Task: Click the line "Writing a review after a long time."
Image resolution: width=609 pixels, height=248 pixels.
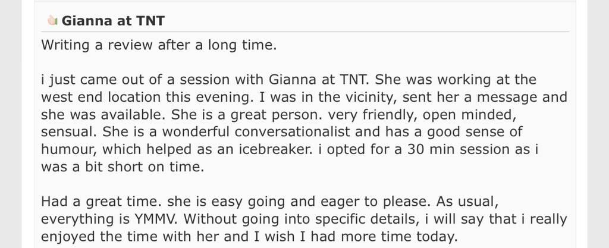Action: tap(159, 45)
